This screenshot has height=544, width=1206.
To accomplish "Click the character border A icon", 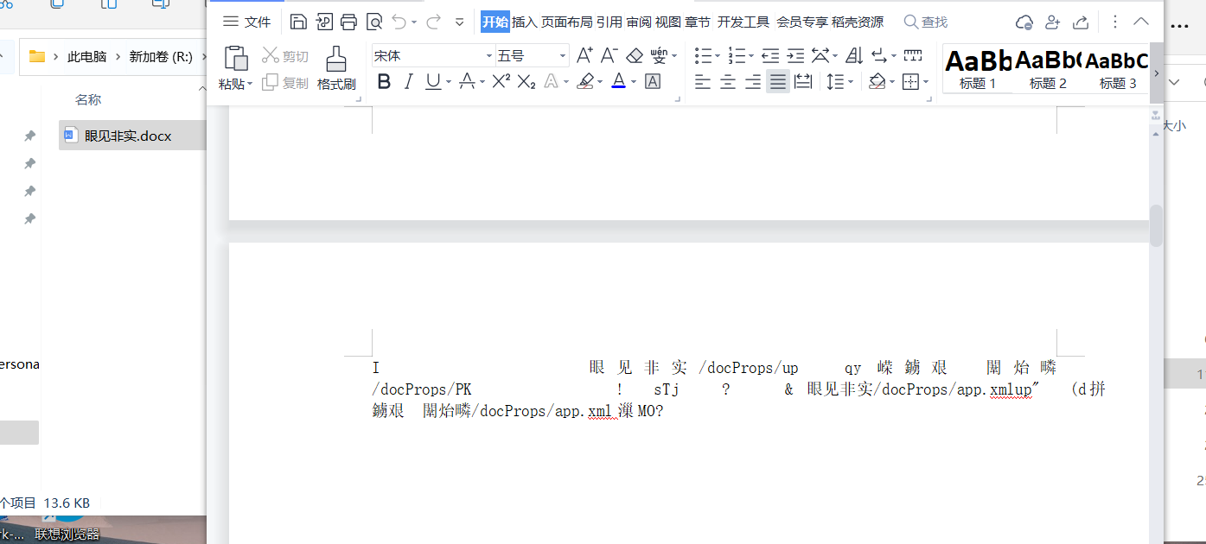I will (653, 81).
